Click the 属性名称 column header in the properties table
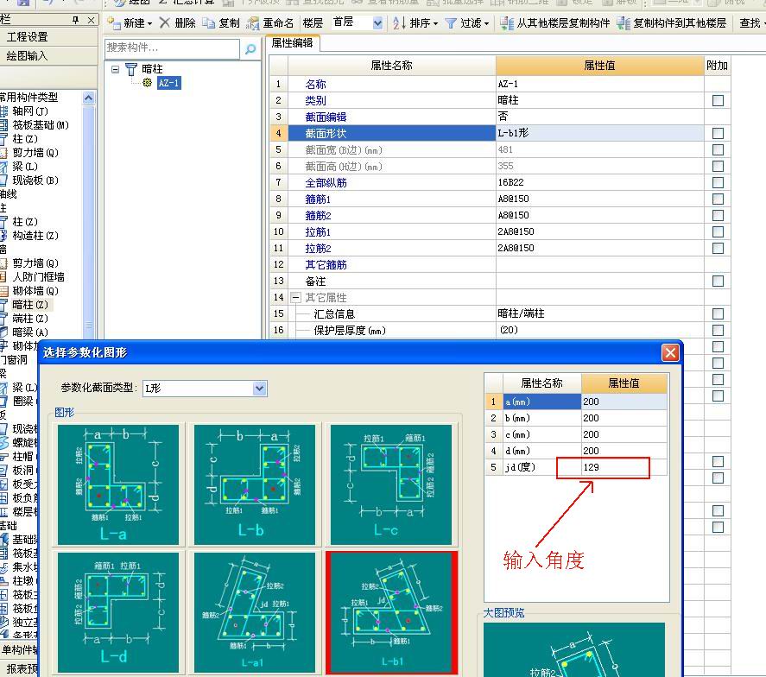 (x=391, y=66)
